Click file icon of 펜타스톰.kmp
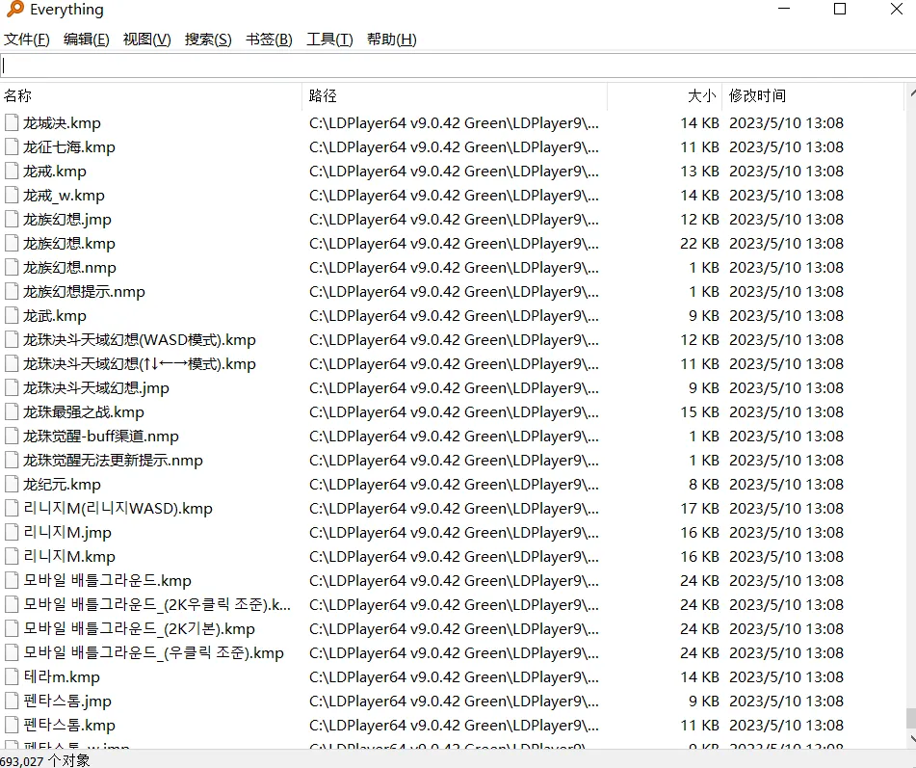This screenshot has width=916, height=768. click(x=12, y=725)
